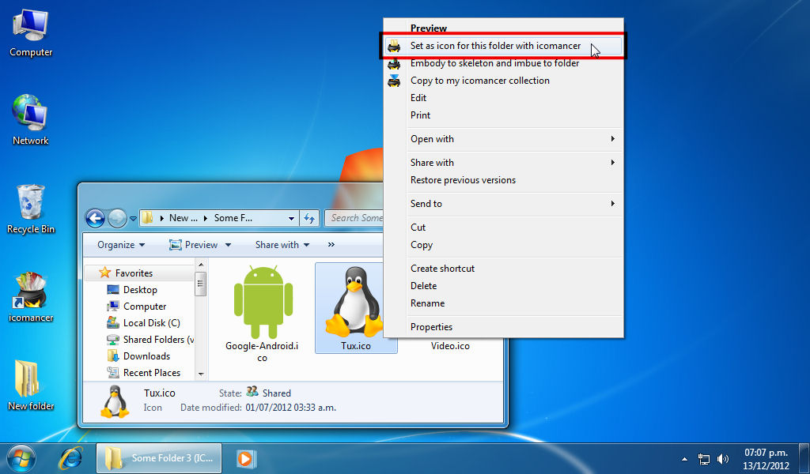
Task: Open the Organize menu
Action: click(x=121, y=245)
